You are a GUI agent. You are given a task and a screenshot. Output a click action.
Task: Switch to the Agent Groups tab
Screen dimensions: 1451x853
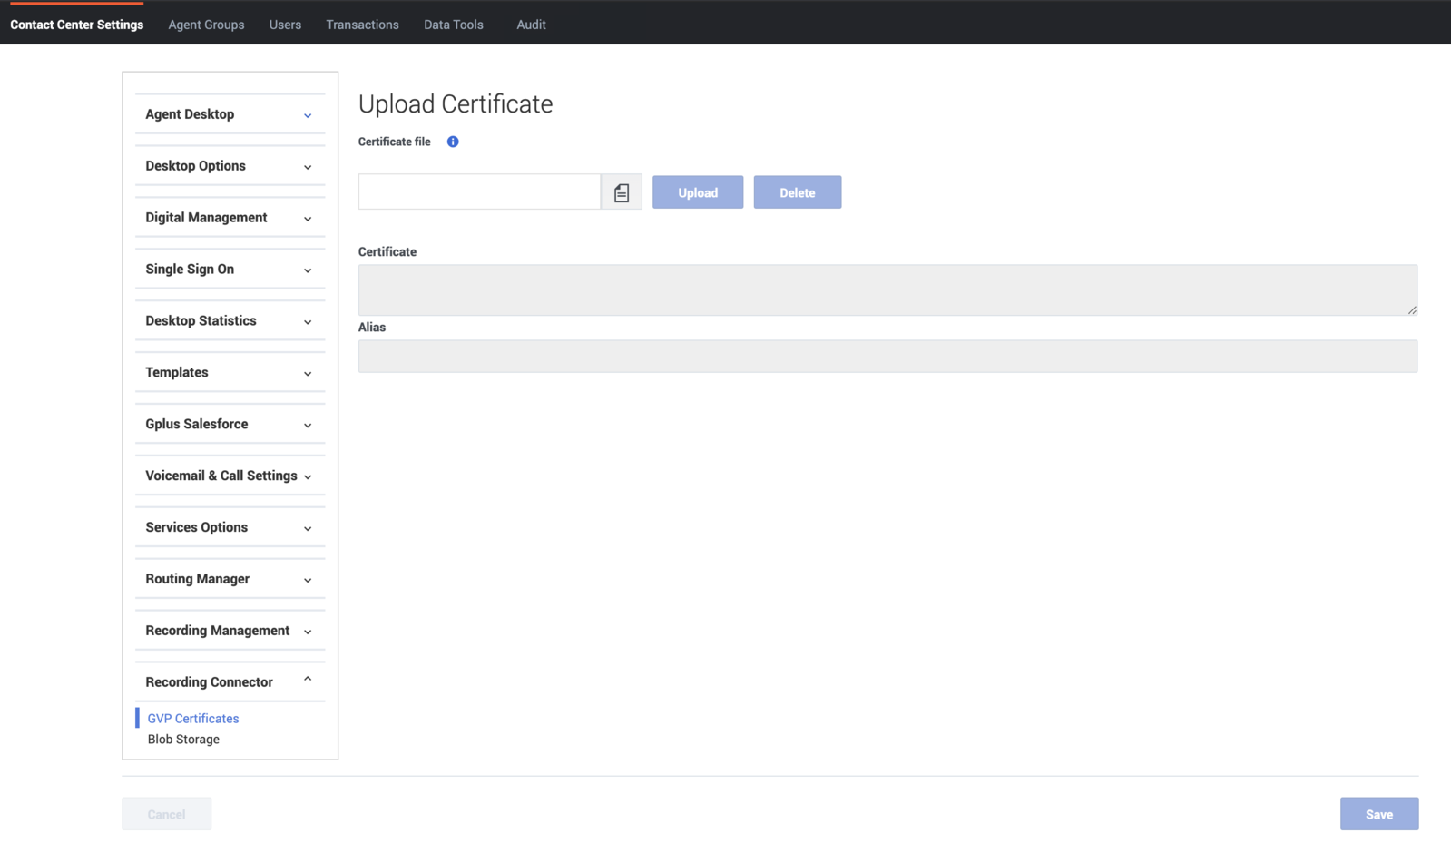pyautogui.click(x=206, y=25)
